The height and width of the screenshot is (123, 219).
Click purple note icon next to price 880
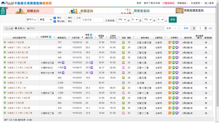click(63, 63)
